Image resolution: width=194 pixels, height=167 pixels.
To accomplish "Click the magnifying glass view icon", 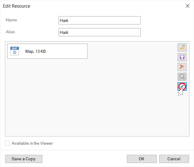I will (x=182, y=77).
